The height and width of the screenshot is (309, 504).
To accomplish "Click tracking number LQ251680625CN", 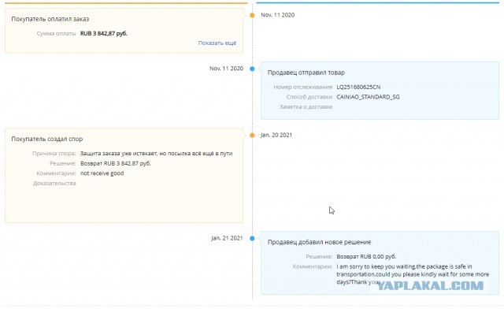I will pyautogui.click(x=358, y=87).
